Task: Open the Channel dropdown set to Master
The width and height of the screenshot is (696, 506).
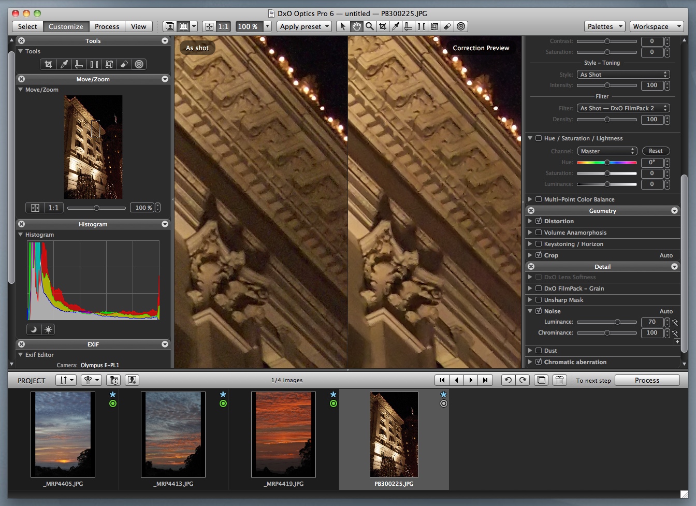Action: pos(607,151)
